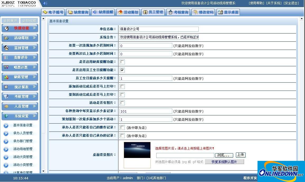The height and width of the screenshot is (182, 305).
Task: Select the 唱票计票 vote counting sidebar icon
Action: 20,67
